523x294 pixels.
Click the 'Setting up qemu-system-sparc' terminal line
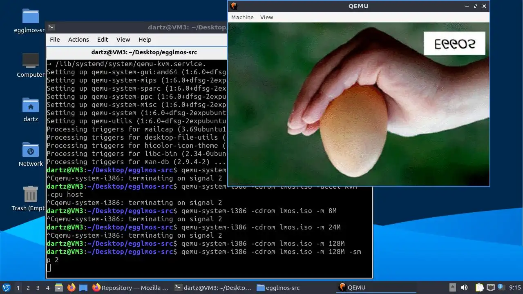pyautogui.click(x=136, y=88)
